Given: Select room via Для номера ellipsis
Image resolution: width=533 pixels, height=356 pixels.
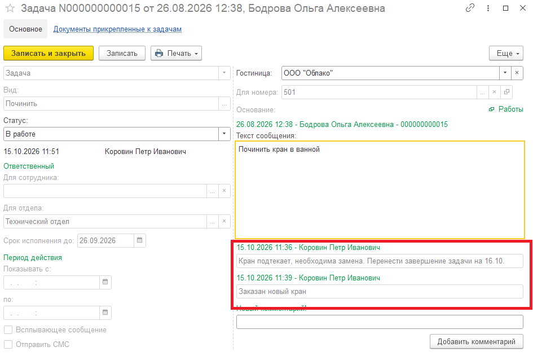Looking at the screenshot, I should [483, 92].
